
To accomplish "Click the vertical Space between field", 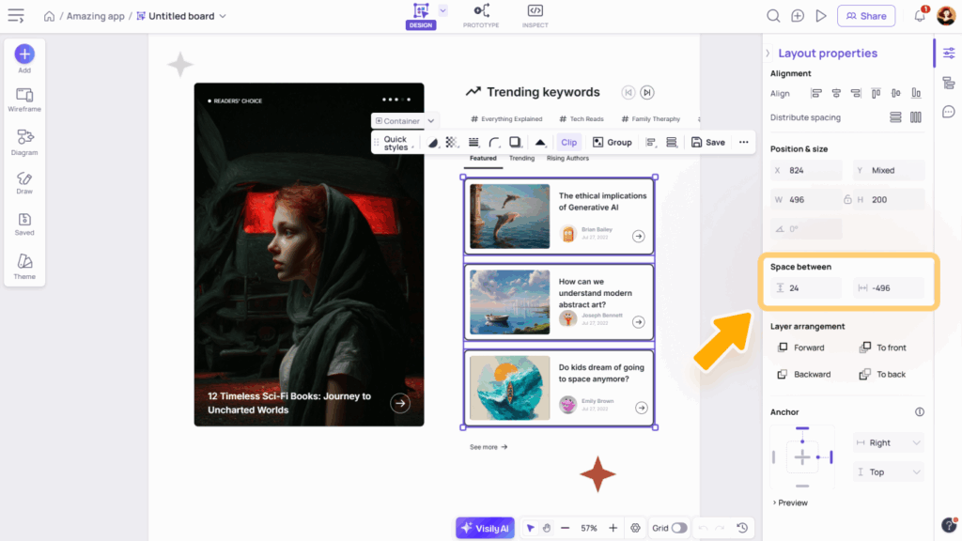I will (x=806, y=287).
